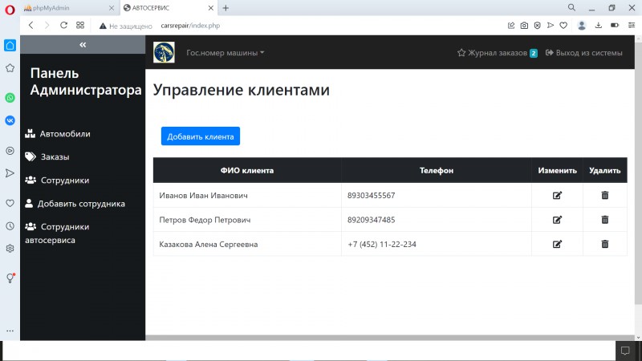
Task: Open Сотрудники автосервиса in sidebar
Action: click(57, 233)
